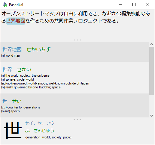
Task: Click the scrollbar track below the thumb
Action: pos(151,104)
